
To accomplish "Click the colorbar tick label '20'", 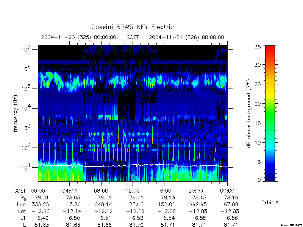I will pyautogui.click(x=258, y=104).
